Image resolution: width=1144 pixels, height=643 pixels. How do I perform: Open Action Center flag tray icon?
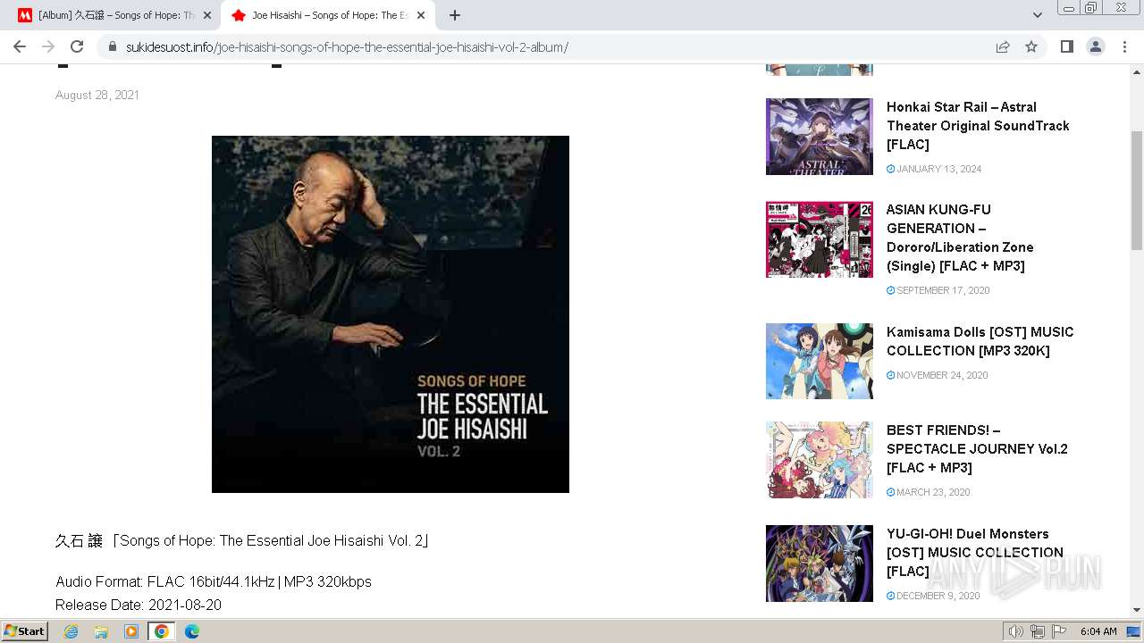tap(1059, 631)
